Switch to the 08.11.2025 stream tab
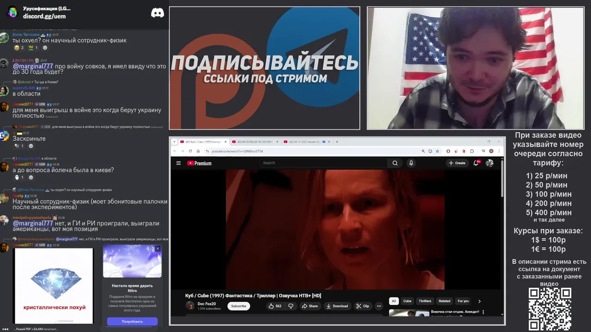The height and width of the screenshot is (332, 591). (306, 142)
